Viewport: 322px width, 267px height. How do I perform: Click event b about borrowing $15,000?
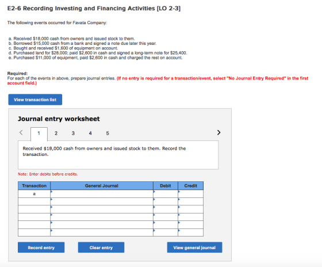pyautogui.click(x=83, y=43)
